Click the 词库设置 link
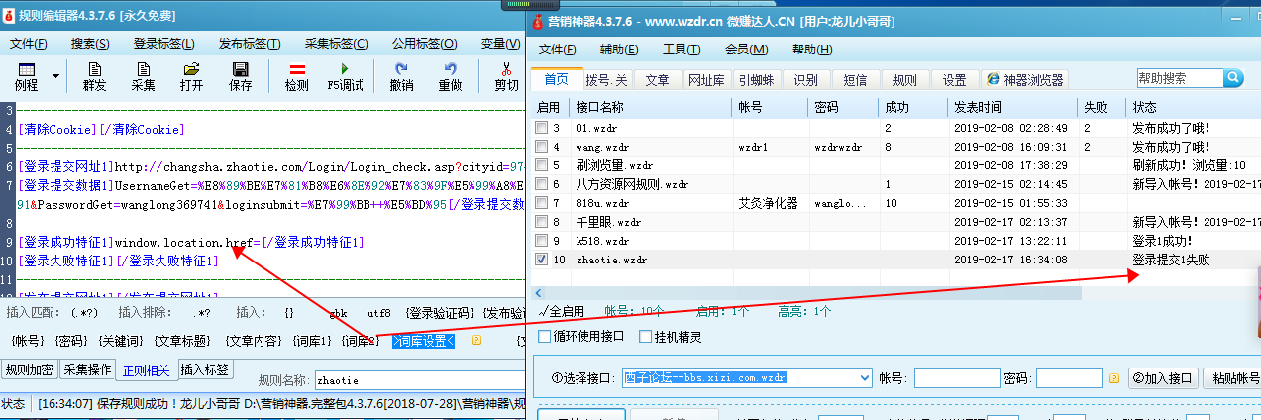The height and width of the screenshot is (420, 1261). (x=423, y=341)
